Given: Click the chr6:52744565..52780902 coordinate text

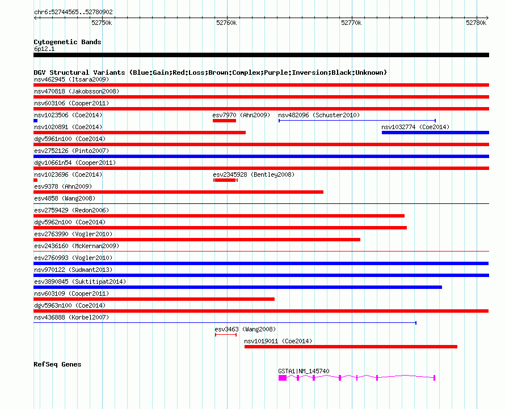Looking at the screenshot, I should (73, 12).
